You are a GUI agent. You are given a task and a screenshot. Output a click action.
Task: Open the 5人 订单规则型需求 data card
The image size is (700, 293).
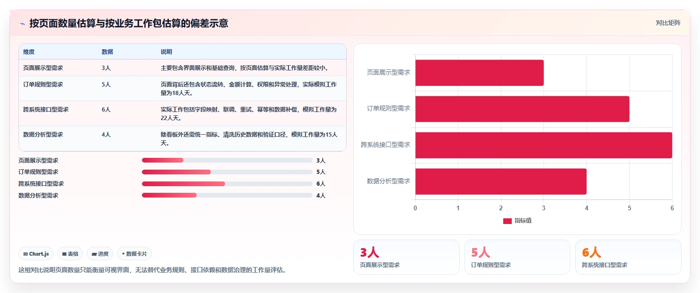[x=517, y=257]
